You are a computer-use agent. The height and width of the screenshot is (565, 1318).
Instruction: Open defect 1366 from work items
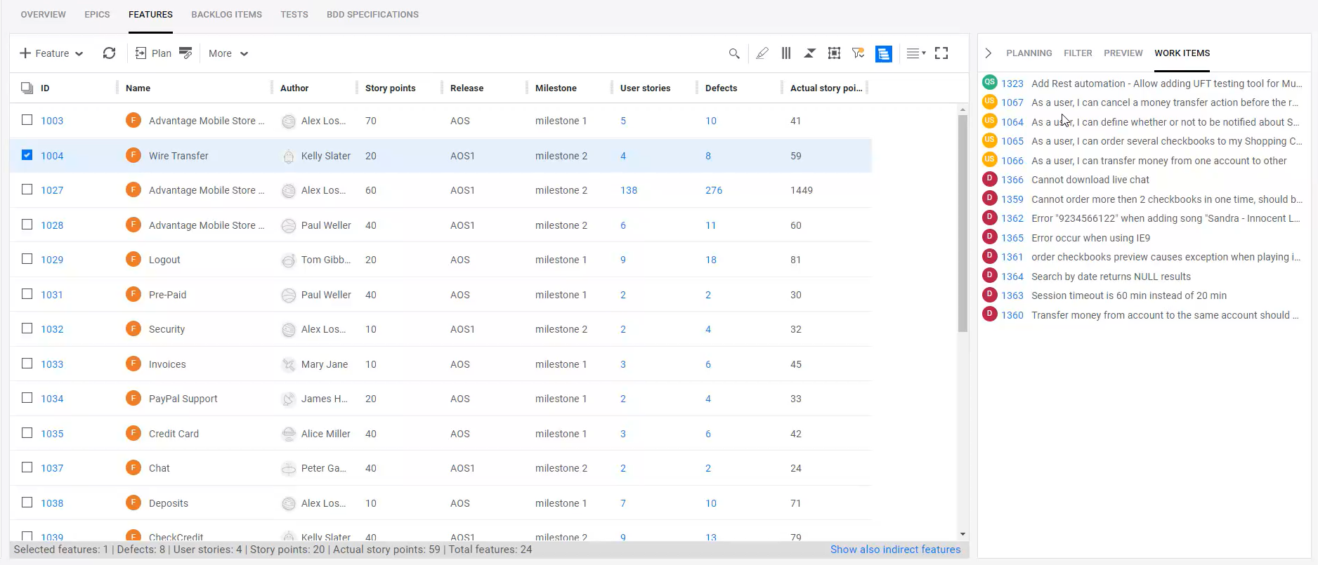coord(1012,180)
